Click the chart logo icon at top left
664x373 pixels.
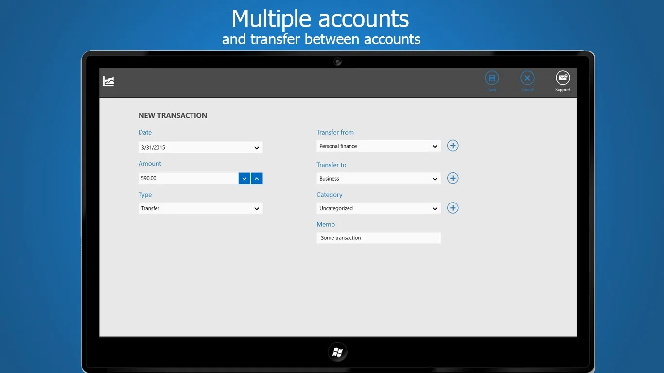pos(108,82)
